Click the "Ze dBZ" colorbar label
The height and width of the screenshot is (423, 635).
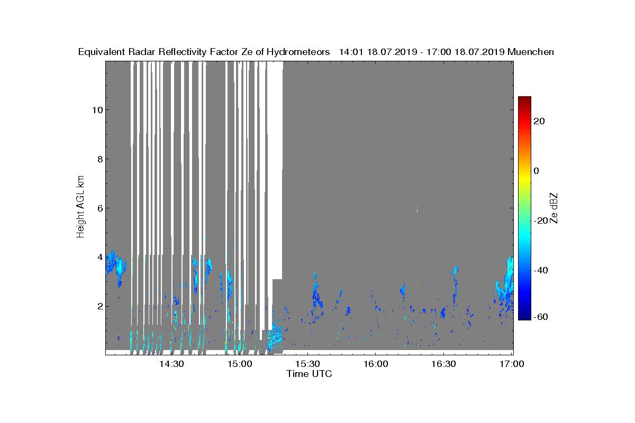[x=555, y=208]
